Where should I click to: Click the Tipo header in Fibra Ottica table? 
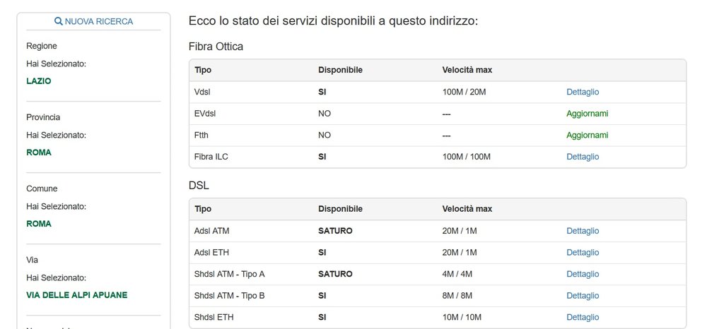202,71
